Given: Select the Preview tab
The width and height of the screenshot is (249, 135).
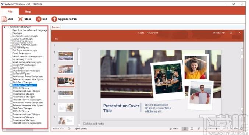Looking at the screenshot, I should tap(56, 27).
